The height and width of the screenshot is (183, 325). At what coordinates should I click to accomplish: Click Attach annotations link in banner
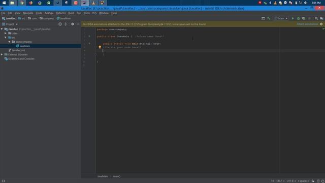tap(307, 24)
